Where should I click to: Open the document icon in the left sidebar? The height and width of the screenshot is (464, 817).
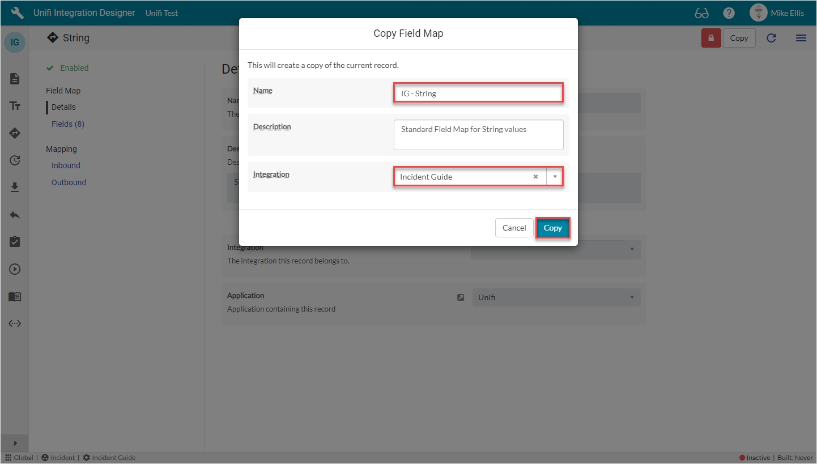[15, 79]
